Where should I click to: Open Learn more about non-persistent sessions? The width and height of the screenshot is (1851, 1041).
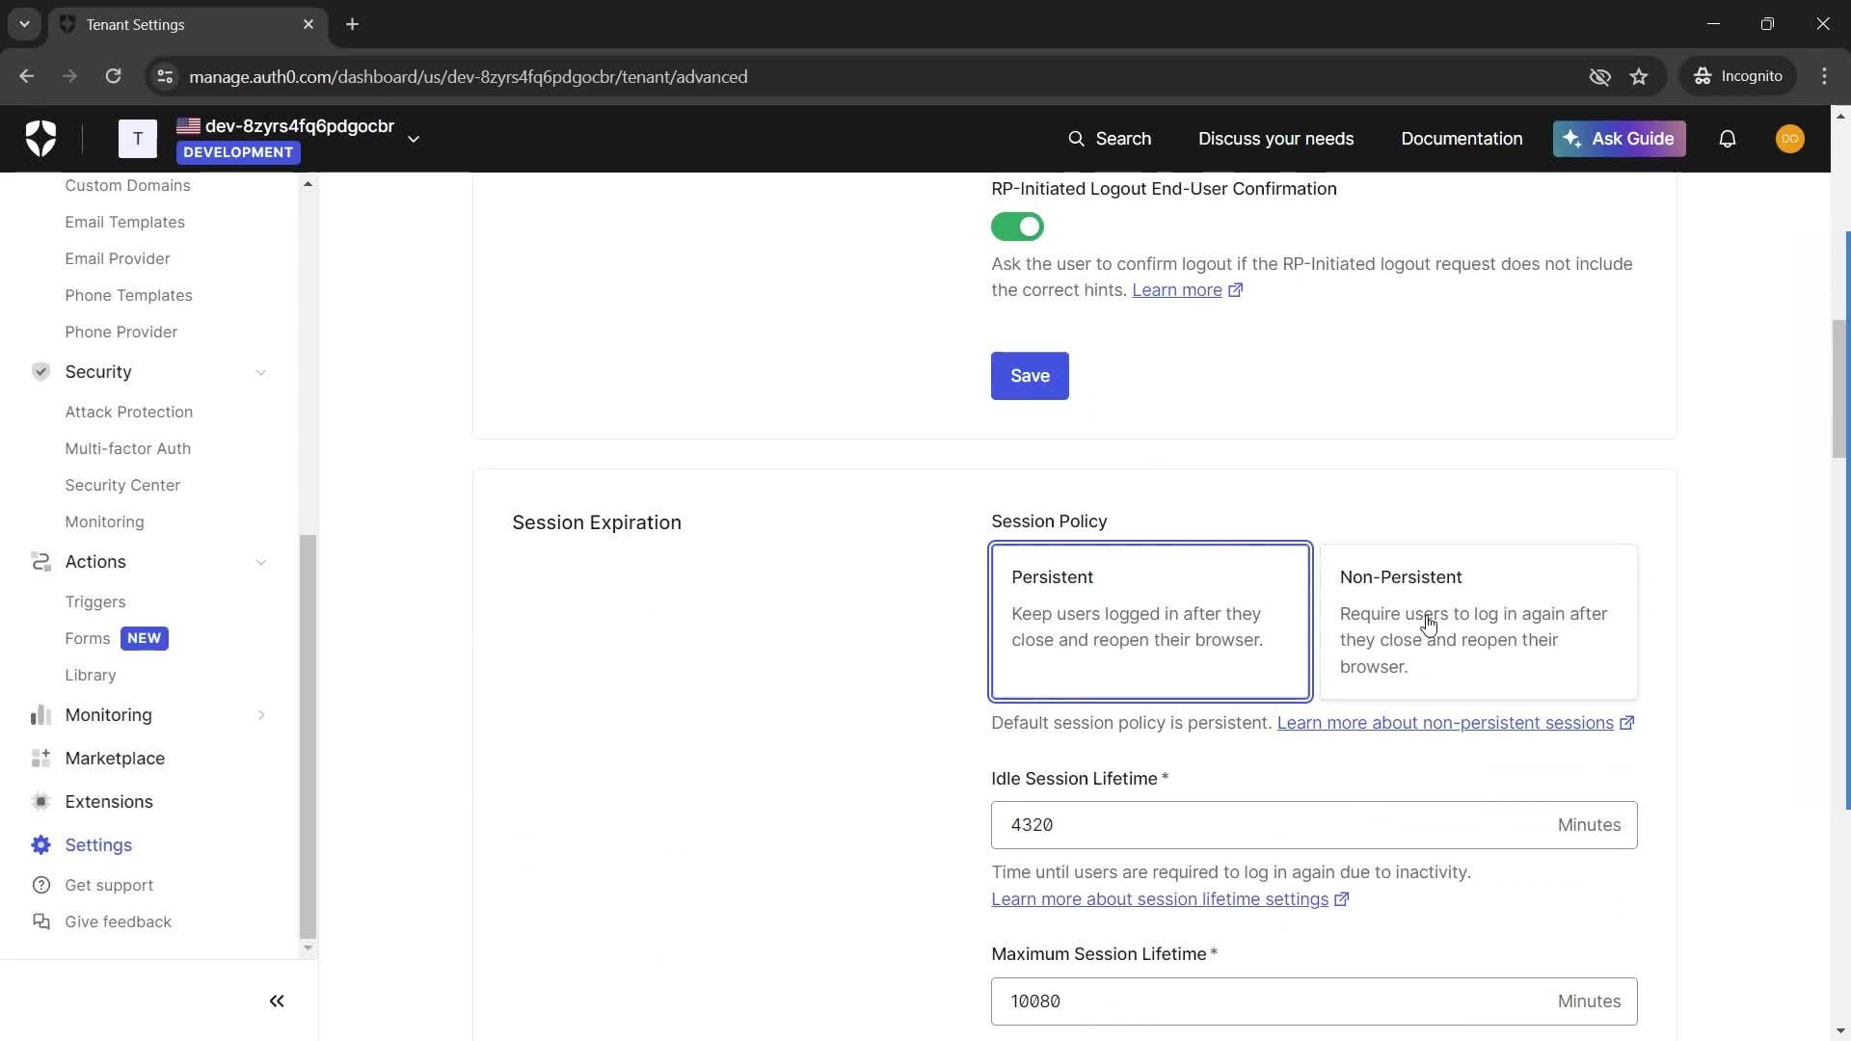pos(1445,723)
